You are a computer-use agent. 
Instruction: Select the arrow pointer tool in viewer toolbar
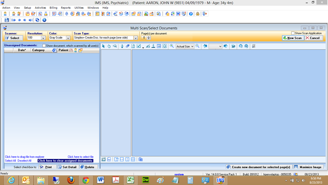tap(103, 46)
